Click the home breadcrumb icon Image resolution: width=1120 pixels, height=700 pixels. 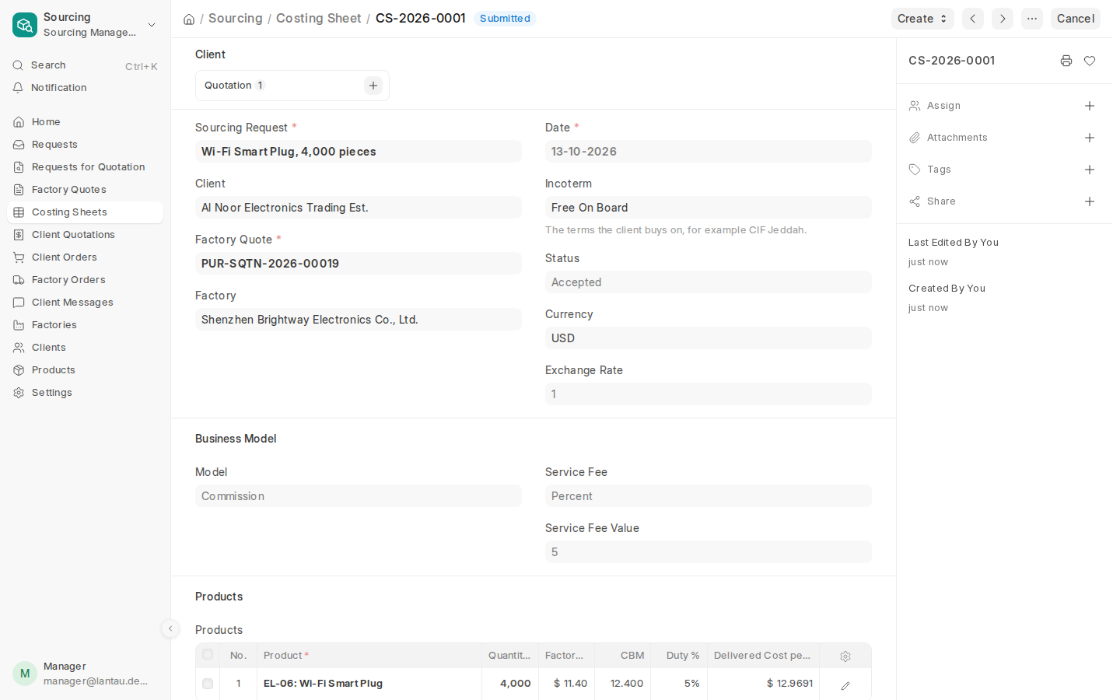point(189,19)
